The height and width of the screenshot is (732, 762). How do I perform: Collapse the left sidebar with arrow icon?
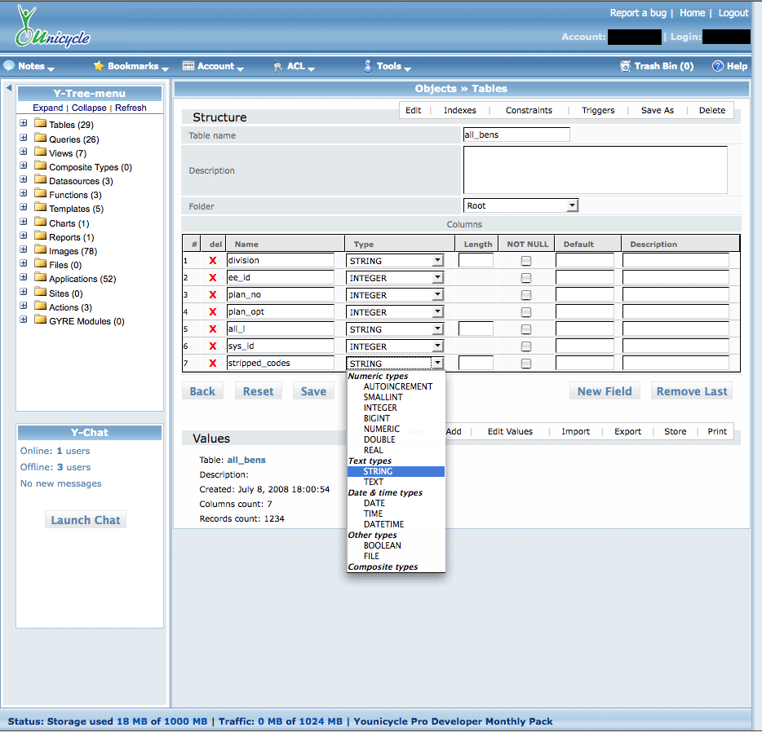(x=8, y=88)
